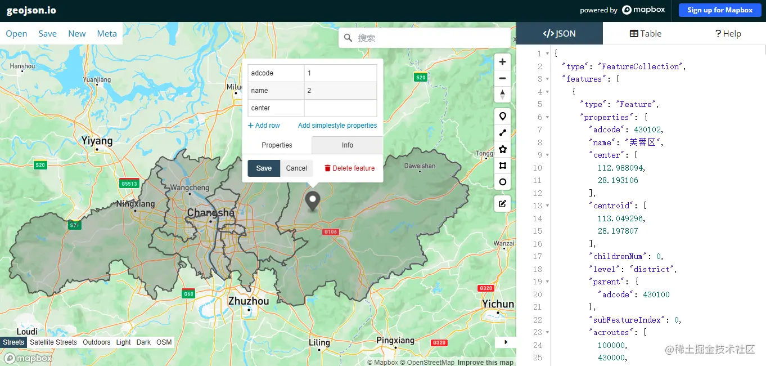Edit the name value field
766x366 pixels.
click(340, 91)
